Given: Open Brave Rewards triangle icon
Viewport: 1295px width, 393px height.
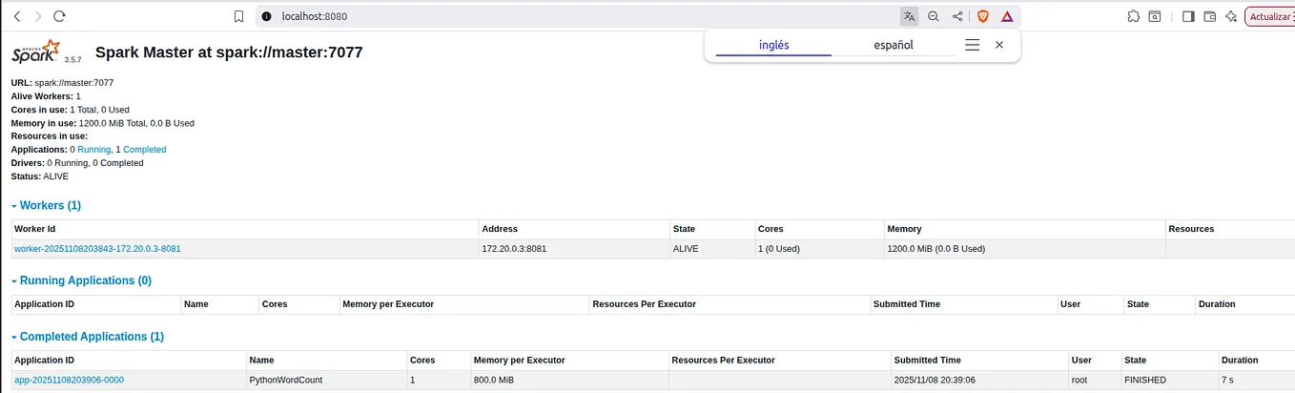Looking at the screenshot, I should [x=1007, y=16].
